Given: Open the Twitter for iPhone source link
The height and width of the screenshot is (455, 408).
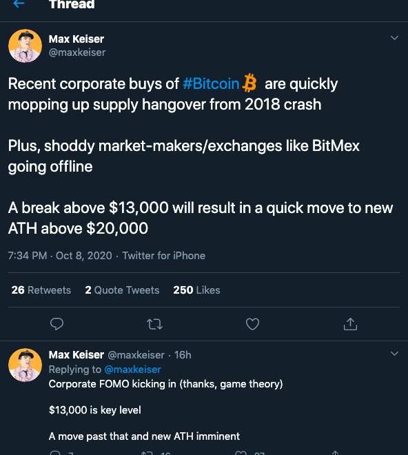Looking at the screenshot, I should (163, 256).
